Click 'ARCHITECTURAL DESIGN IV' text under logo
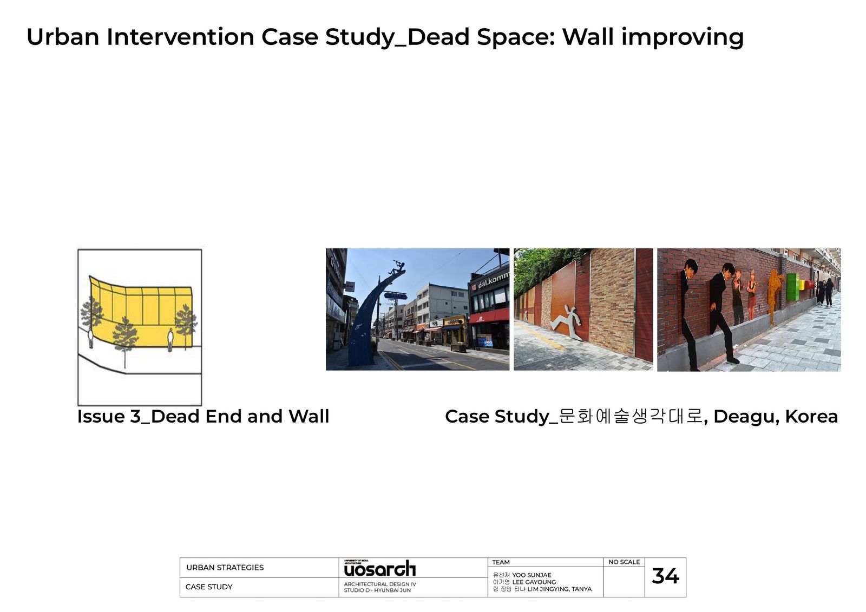866x612 pixels. coord(380,584)
